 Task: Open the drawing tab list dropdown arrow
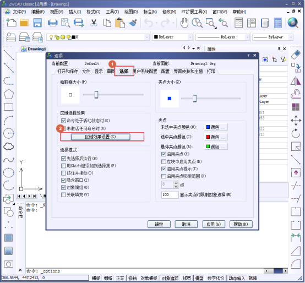tap(193, 48)
